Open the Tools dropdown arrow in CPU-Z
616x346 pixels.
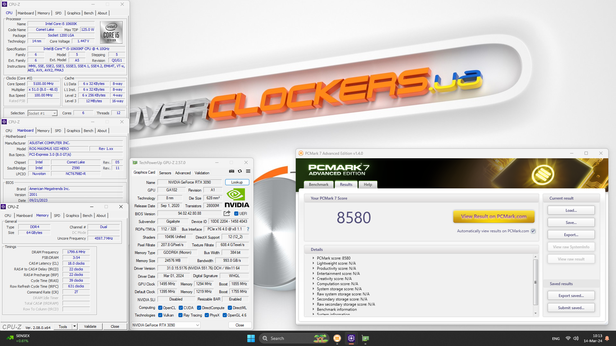(x=74, y=326)
